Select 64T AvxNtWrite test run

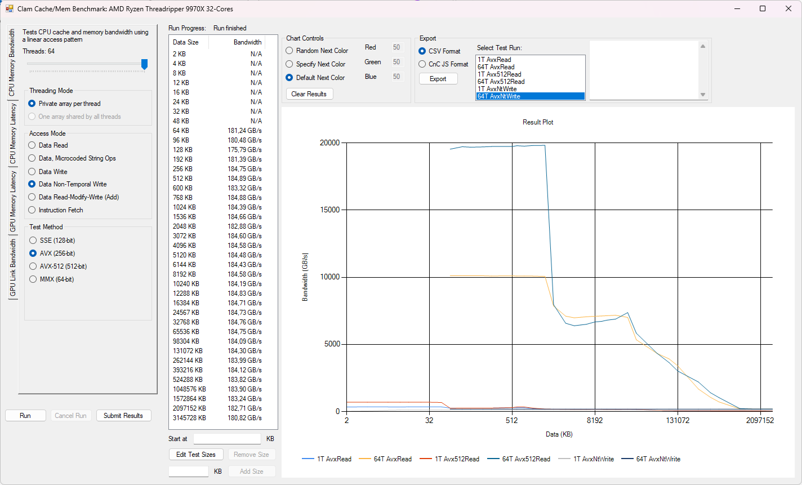(x=530, y=96)
